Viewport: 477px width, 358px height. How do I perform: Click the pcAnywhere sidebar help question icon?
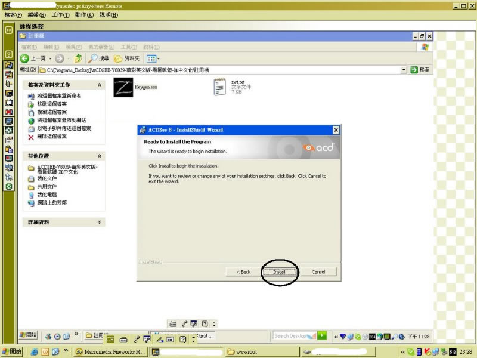[x=9, y=54]
